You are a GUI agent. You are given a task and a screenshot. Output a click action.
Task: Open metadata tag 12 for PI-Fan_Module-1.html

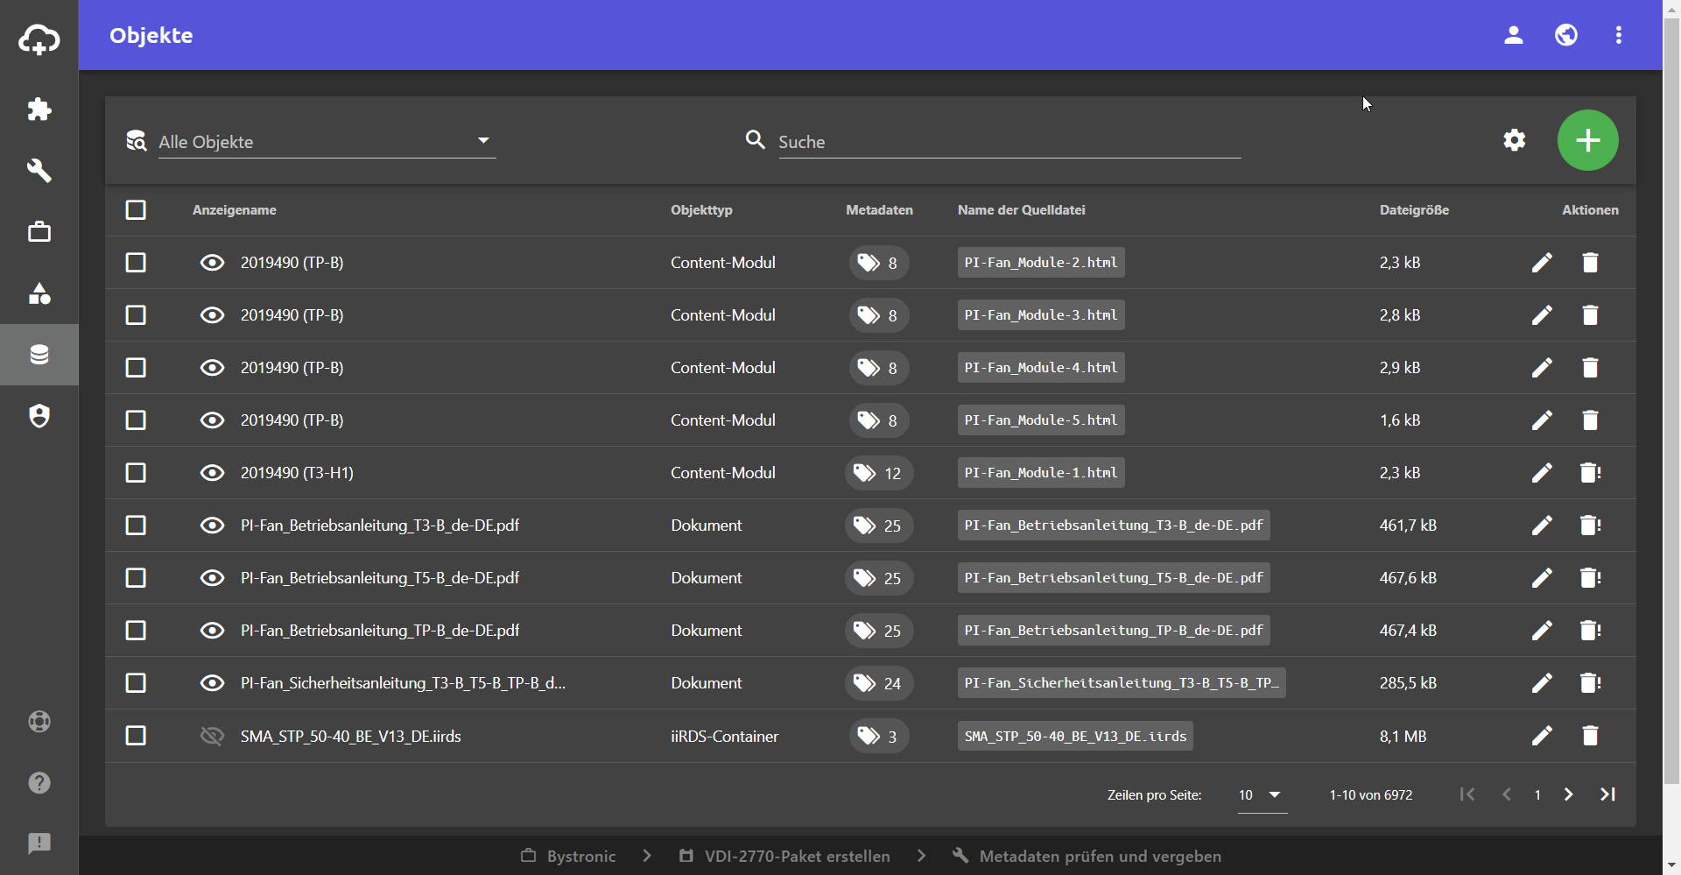click(879, 473)
